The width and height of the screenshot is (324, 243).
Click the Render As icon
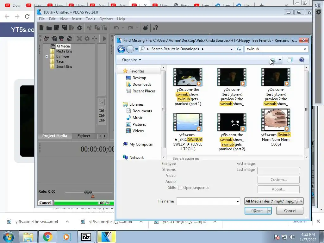[x=72, y=28]
